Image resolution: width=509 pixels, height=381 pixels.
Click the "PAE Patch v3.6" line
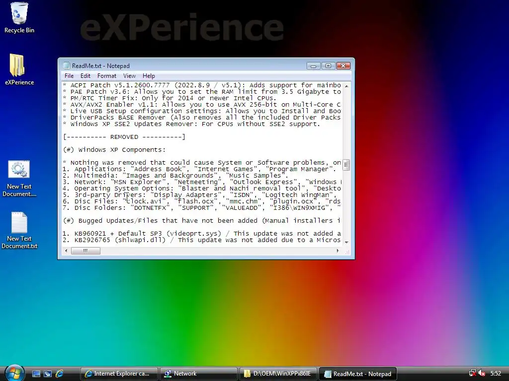coord(202,92)
